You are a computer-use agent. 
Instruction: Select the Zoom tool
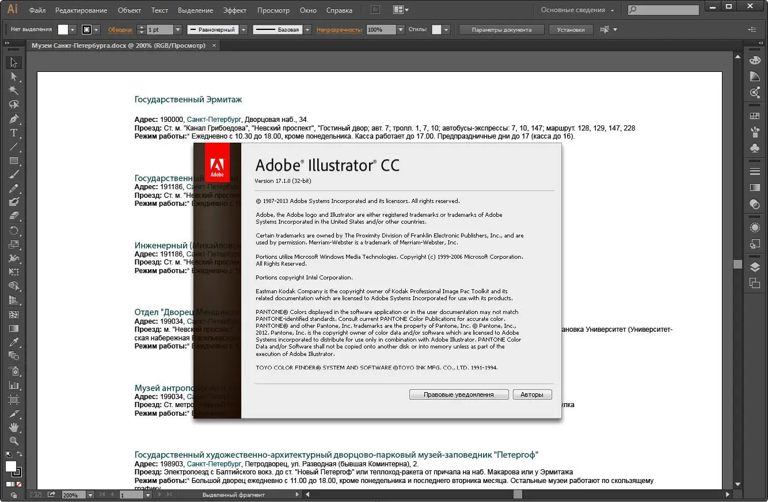14,441
